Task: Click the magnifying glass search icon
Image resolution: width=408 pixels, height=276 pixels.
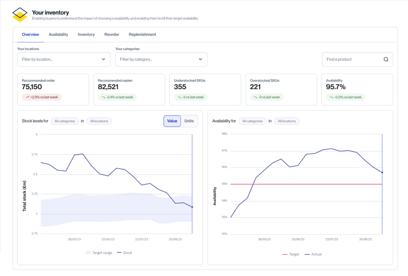Action: point(386,59)
